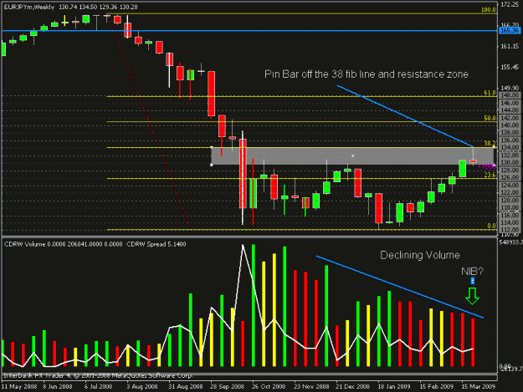
Task: Click the 23 Nov 2008 date label
Action: [311, 386]
